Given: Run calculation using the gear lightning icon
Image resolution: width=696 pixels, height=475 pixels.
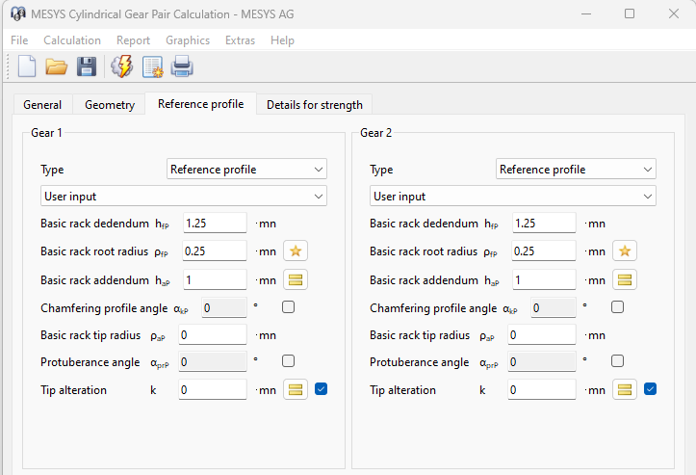Looking at the screenshot, I should (122, 66).
